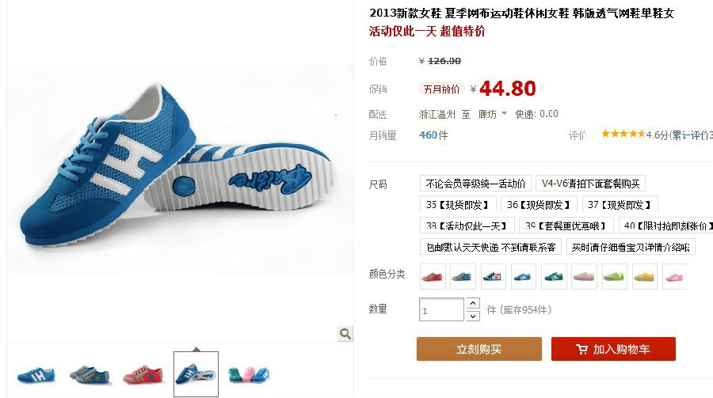Open the 廊坊 delivery destination dropdown
Viewport: 713px width, 398px height.
point(491,114)
